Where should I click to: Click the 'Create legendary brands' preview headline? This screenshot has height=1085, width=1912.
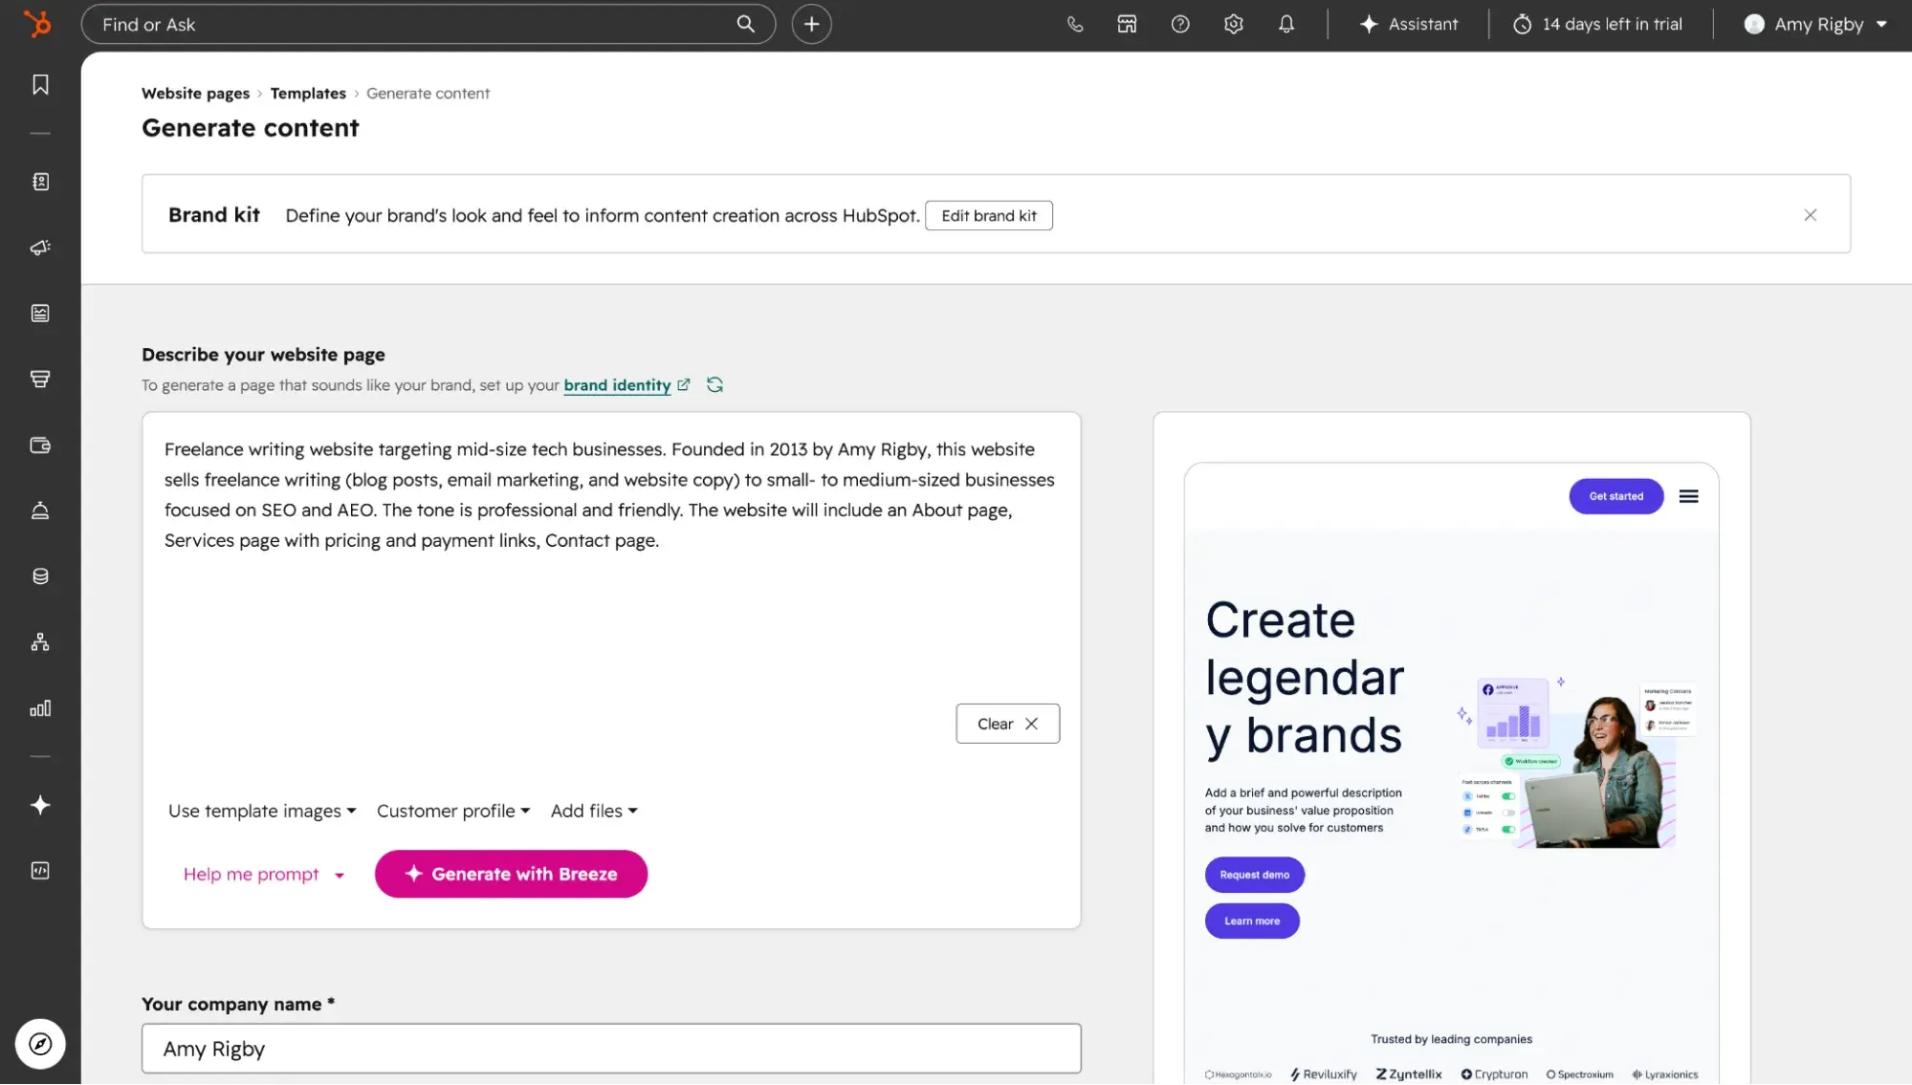coord(1305,679)
